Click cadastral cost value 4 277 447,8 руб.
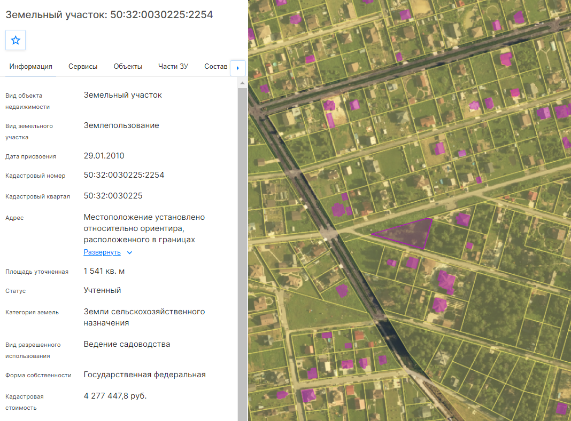 (115, 396)
